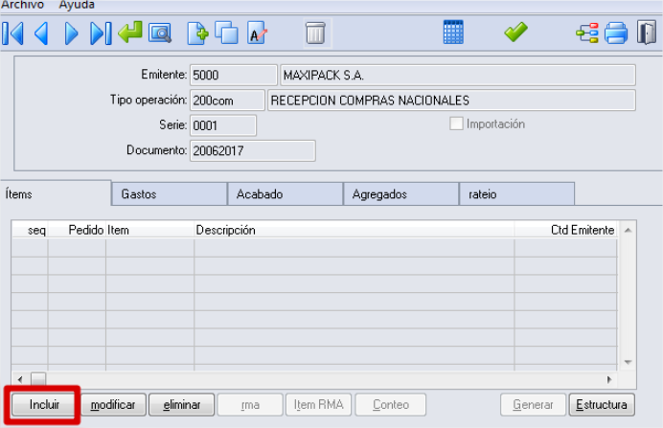
Task: Go to previous record arrow
Action: pyautogui.click(x=41, y=33)
